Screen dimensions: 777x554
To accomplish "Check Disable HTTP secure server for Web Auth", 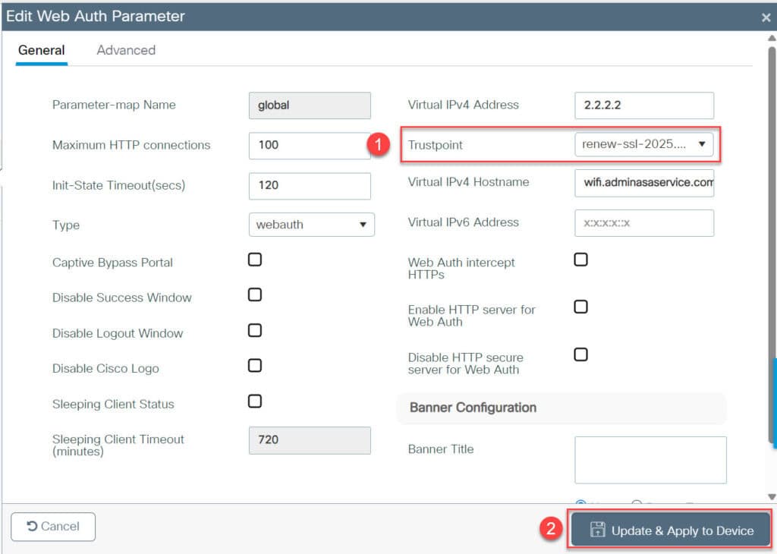I will click(x=580, y=354).
